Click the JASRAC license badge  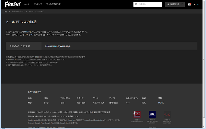click(137, 114)
